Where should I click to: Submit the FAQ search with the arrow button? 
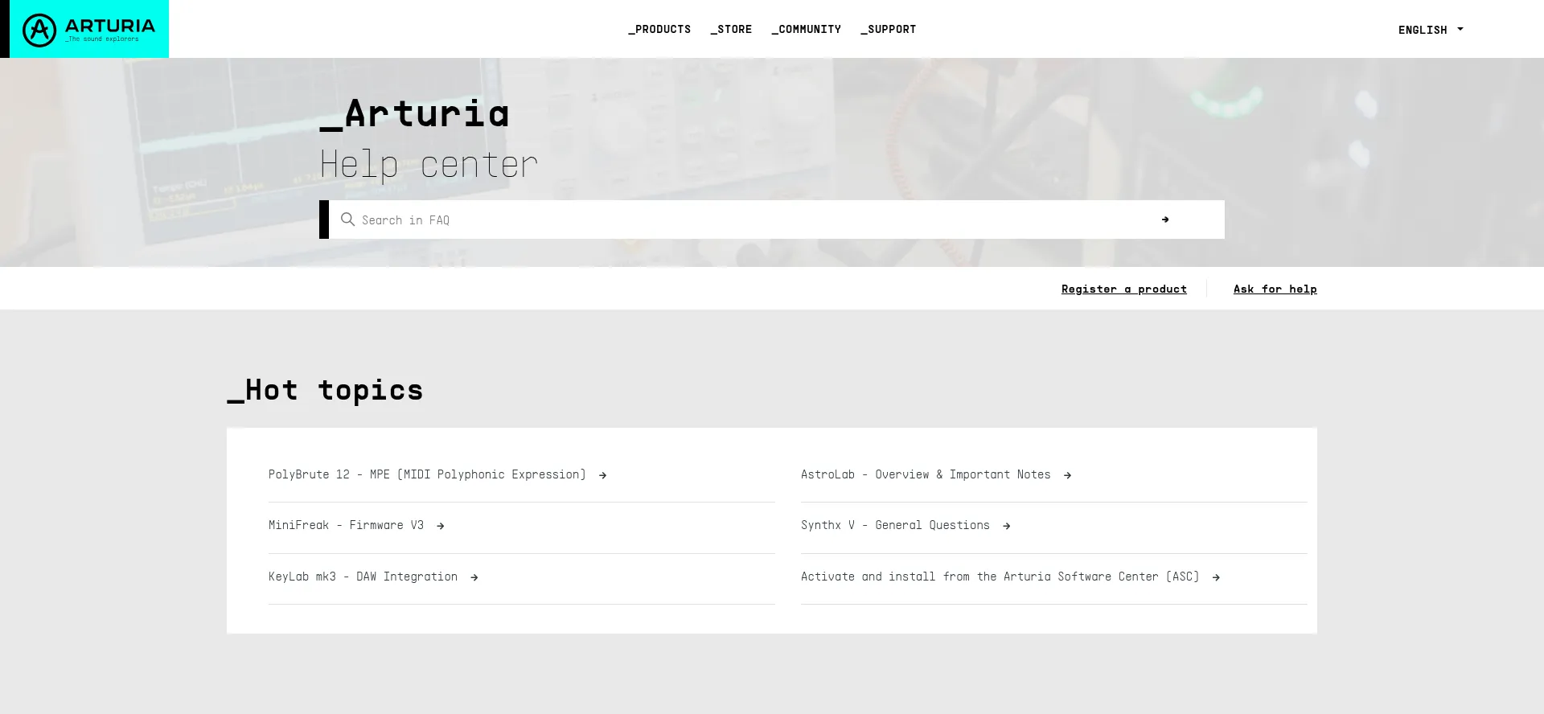(1165, 220)
